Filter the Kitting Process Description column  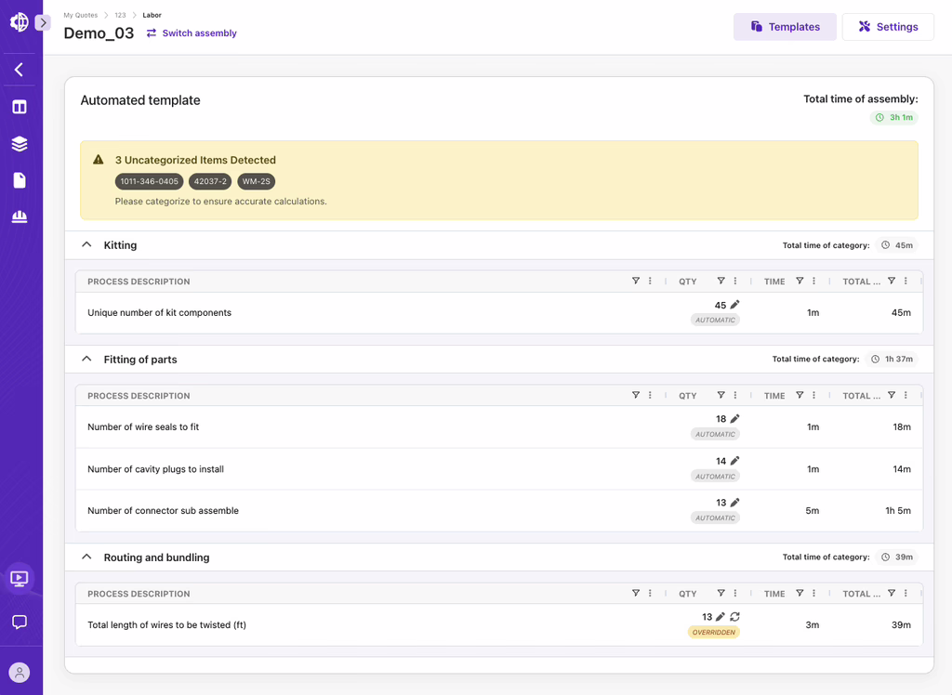coord(636,282)
